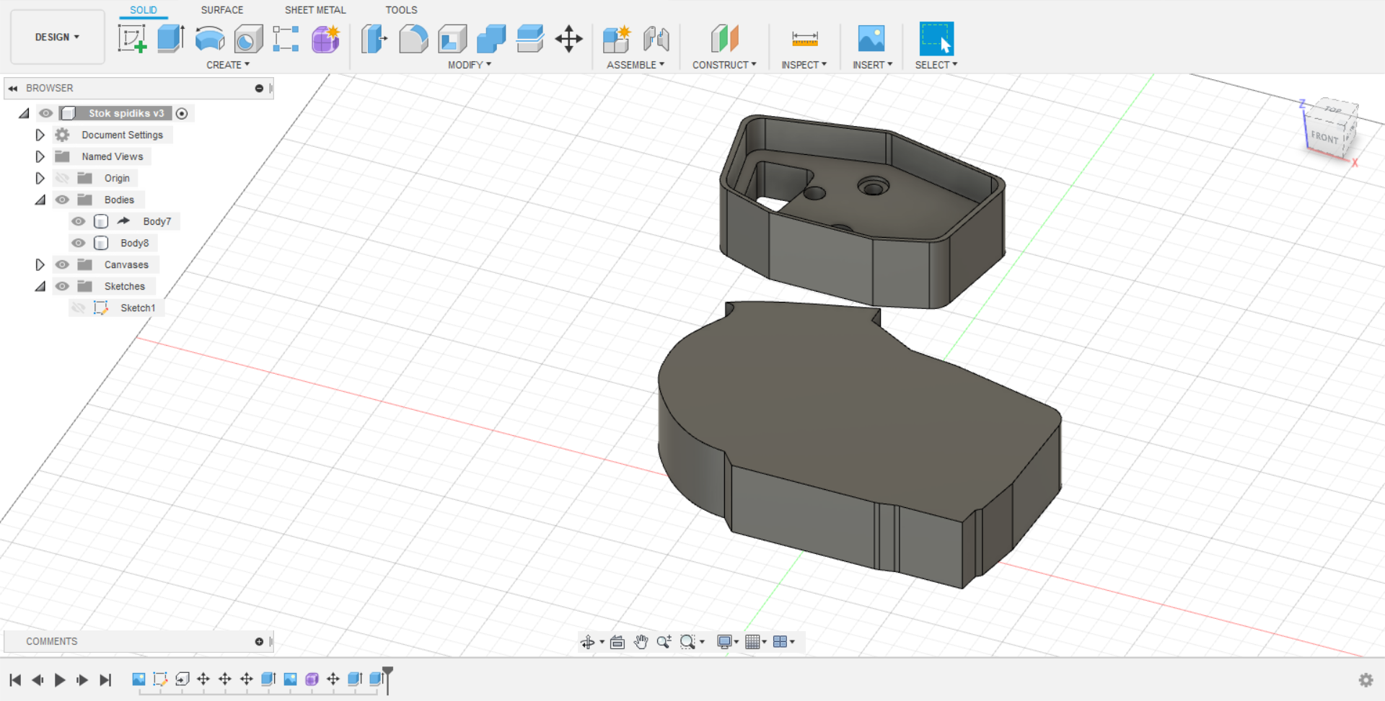Show the Origin folder
Image resolution: width=1385 pixels, height=701 pixels.
63,178
